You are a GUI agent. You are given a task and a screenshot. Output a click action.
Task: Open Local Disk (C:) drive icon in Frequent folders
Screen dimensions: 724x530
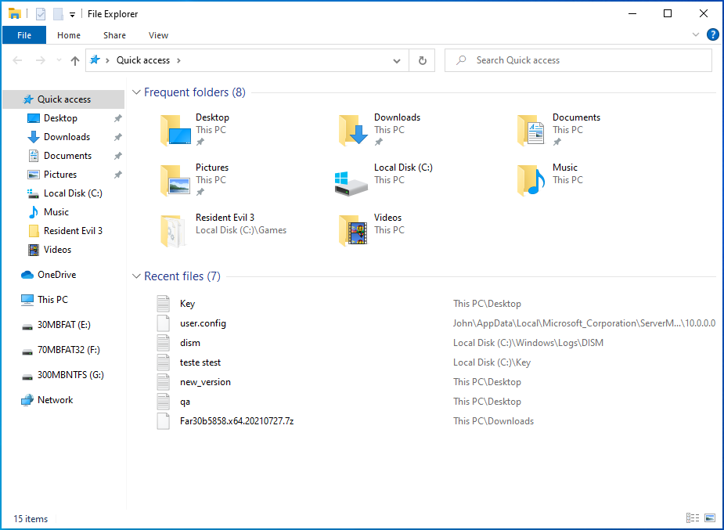pos(351,180)
